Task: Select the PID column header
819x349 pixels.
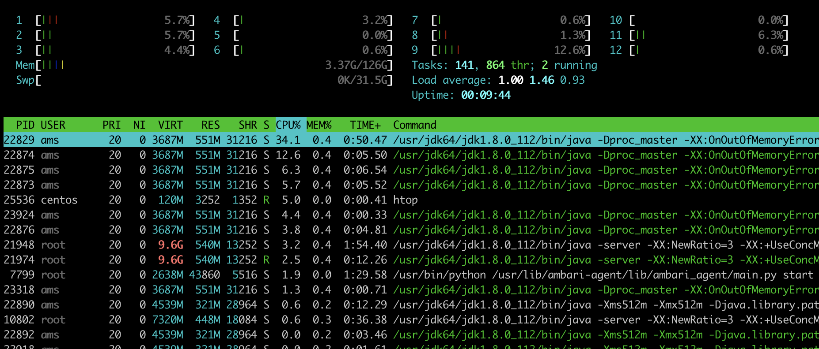Action: coord(25,125)
